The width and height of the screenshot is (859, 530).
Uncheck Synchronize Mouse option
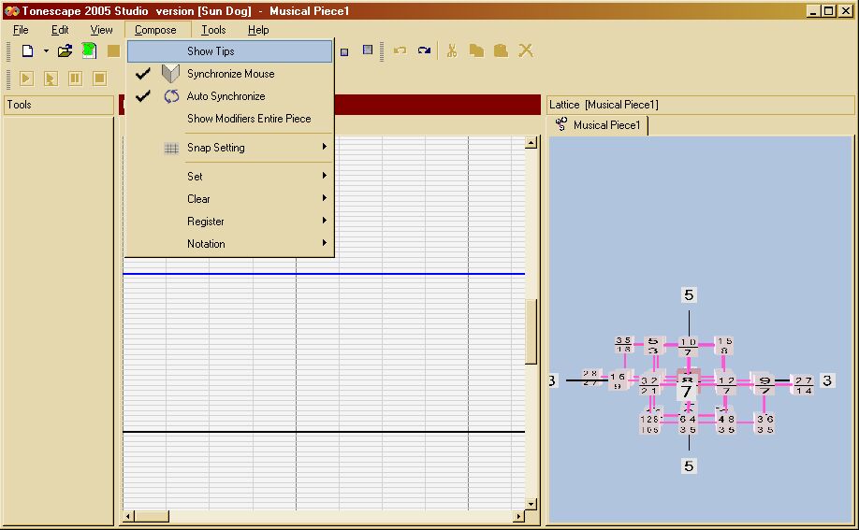click(230, 74)
